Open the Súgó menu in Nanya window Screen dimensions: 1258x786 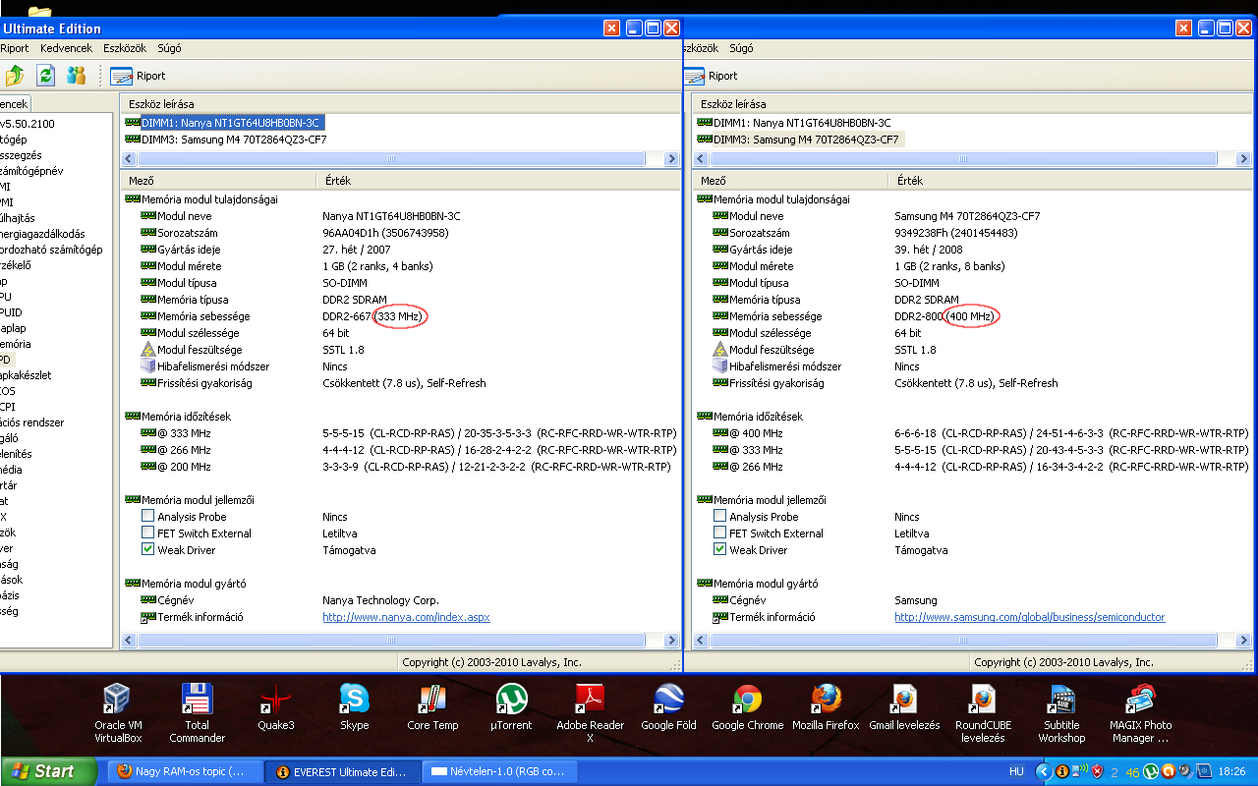click(x=169, y=47)
